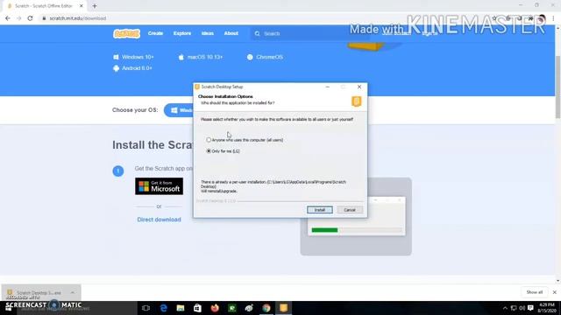The width and height of the screenshot is (561, 315).
Task: Click Scratch Setup icon in taskbar
Action: (283, 308)
